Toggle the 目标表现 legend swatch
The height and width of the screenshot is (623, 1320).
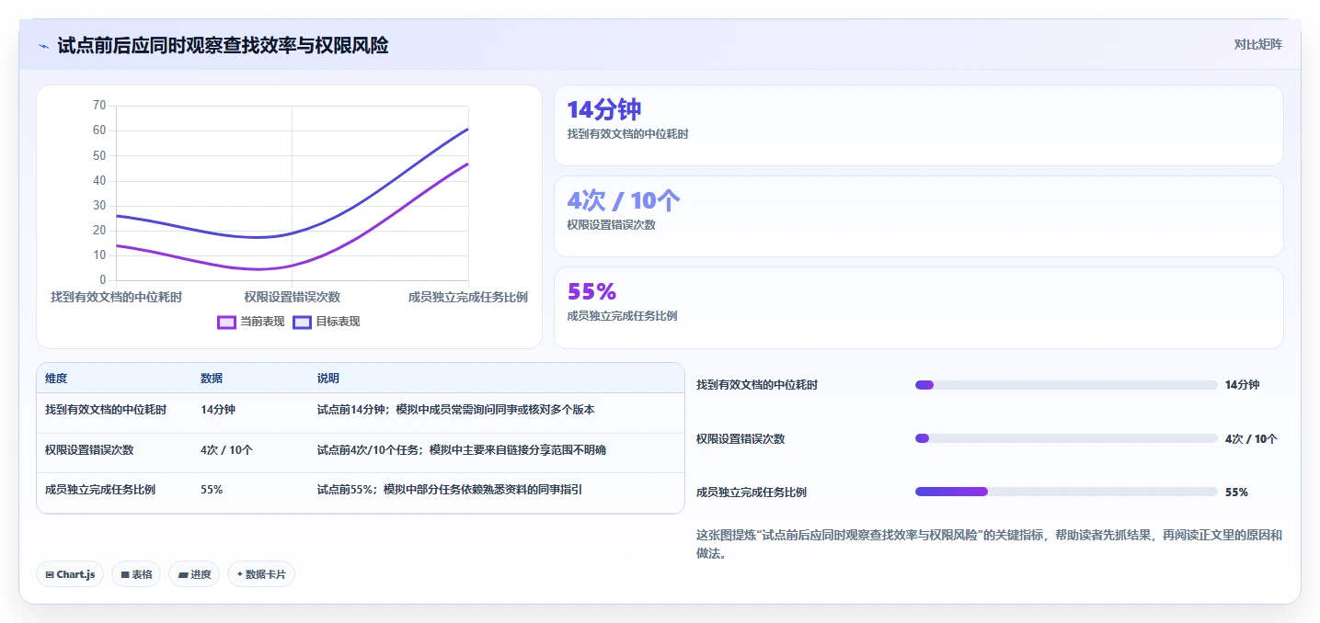click(x=302, y=322)
